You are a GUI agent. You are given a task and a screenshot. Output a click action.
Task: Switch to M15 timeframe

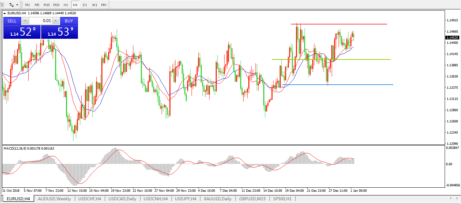(47, 5)
